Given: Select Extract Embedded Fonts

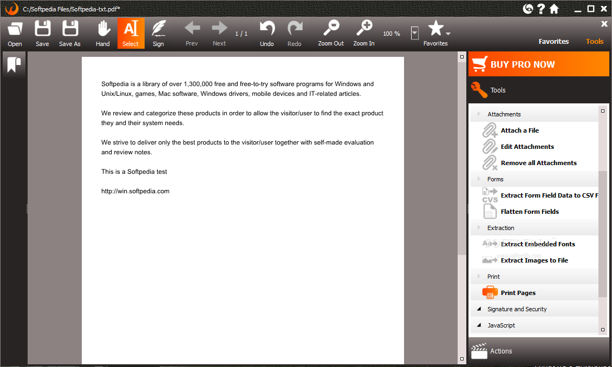Looking at the screenshot, I should coord(538,244).
